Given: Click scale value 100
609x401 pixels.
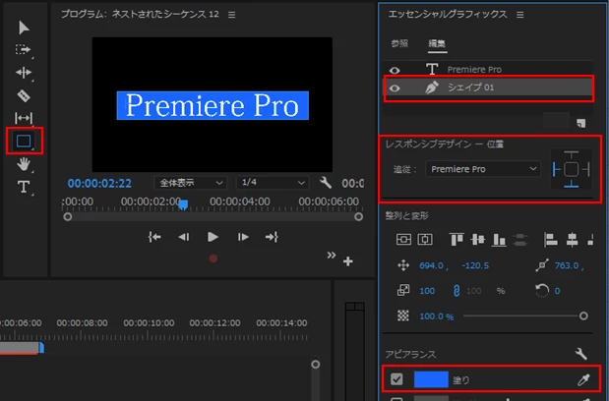Looking at the screenshot, I should point(427,291).
